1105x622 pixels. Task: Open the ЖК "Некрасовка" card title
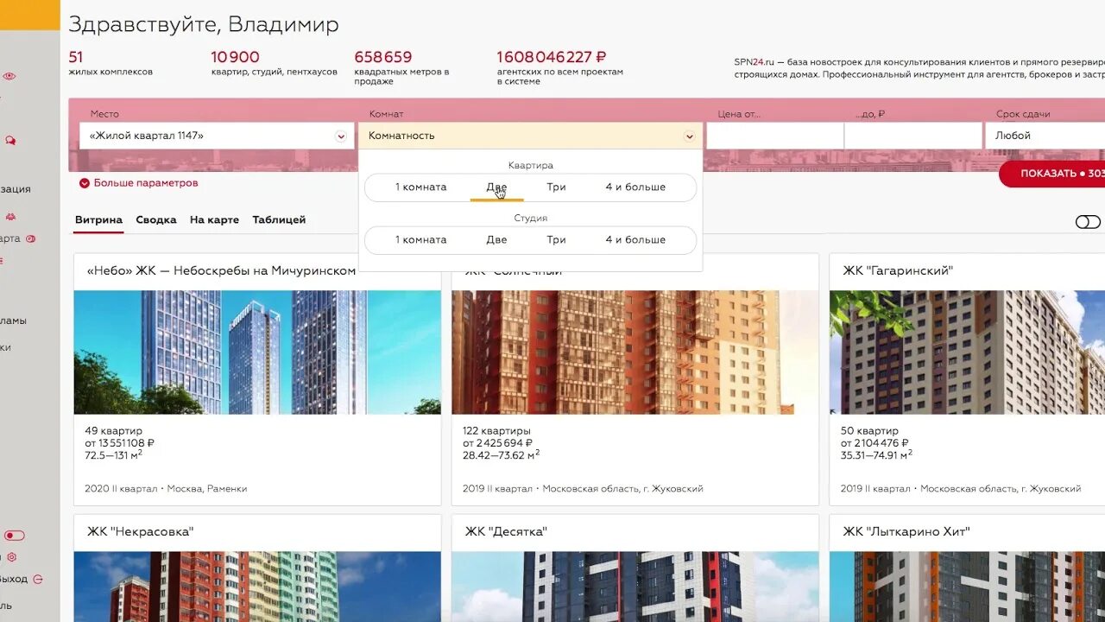(140, 531)
